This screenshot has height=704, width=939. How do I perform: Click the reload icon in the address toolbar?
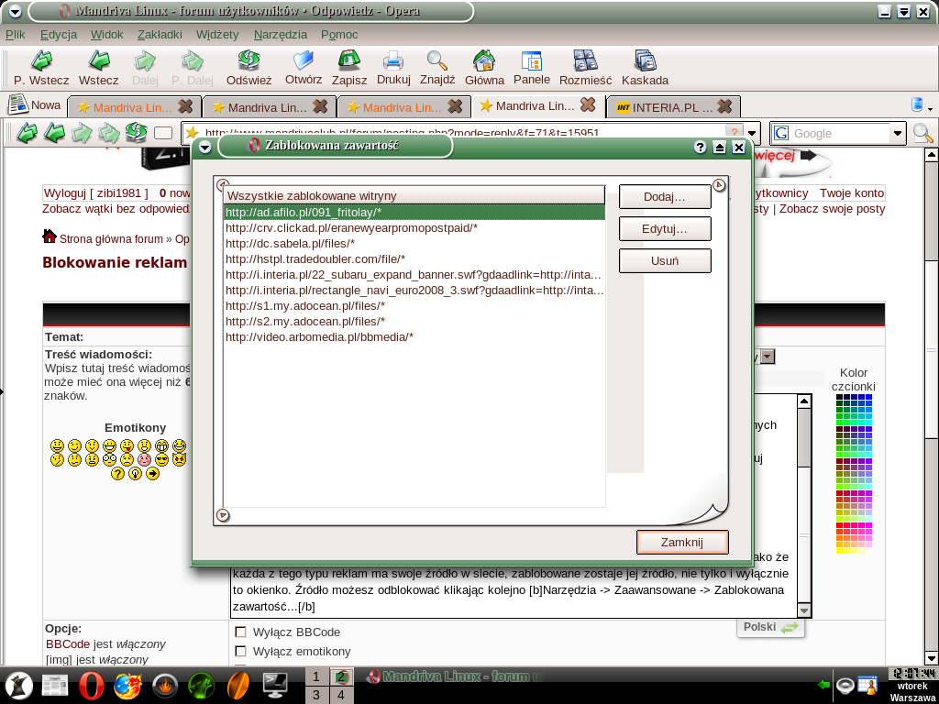(137, 133)
